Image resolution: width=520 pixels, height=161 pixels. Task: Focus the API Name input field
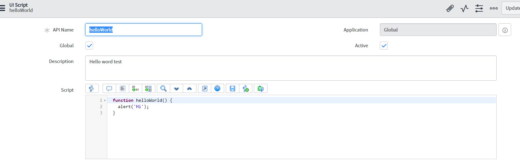[x=144, y=30]
